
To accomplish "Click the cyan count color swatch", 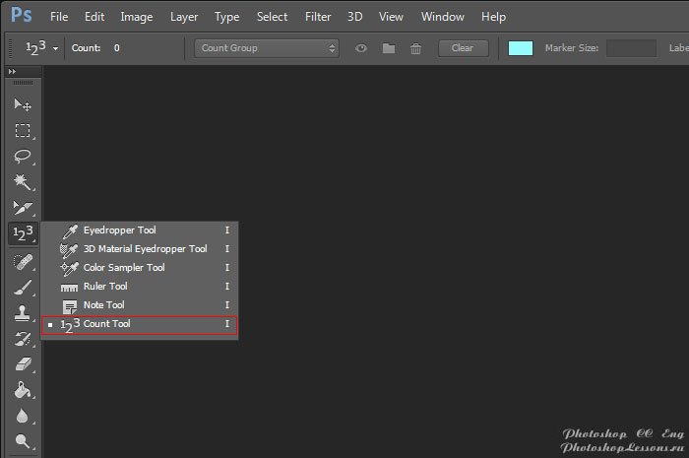I will 521,48.
